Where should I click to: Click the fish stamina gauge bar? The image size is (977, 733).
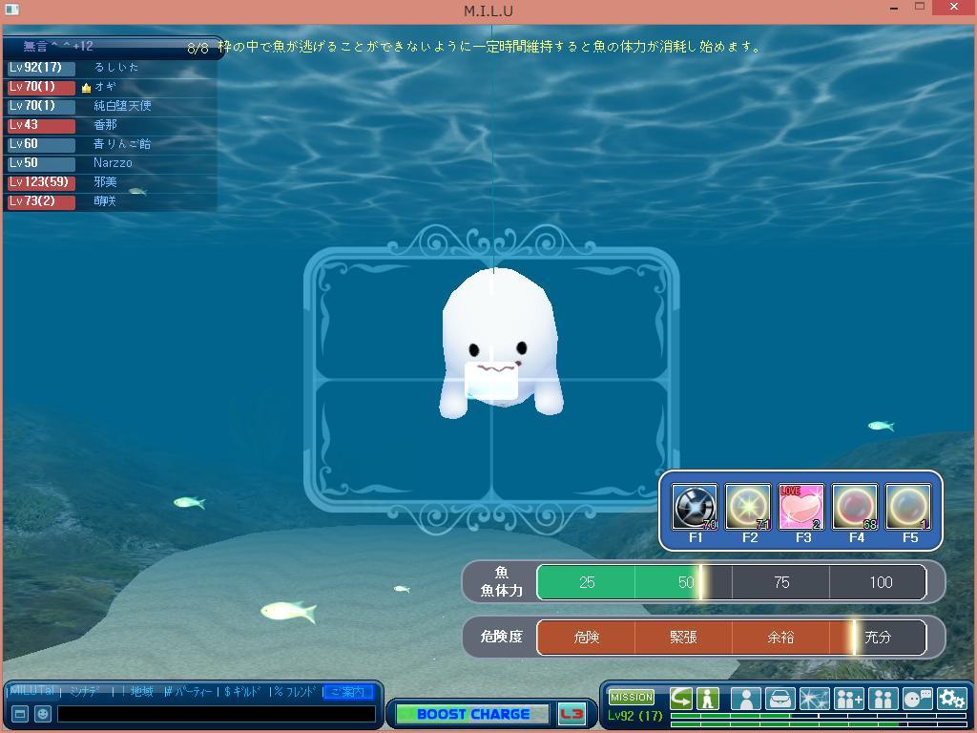point(731,582)
